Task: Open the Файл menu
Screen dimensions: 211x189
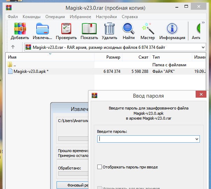Action: [13, 17]
